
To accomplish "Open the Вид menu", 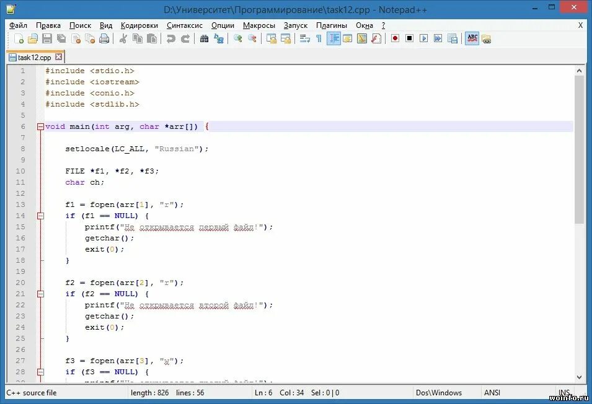I will (x=106, y=25).
